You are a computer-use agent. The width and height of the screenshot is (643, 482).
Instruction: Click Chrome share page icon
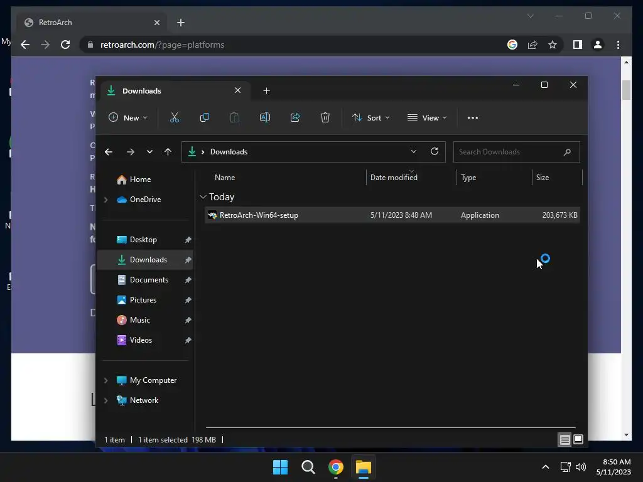[x=532, y=45]
